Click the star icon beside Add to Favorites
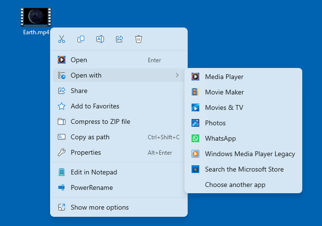 62,106
